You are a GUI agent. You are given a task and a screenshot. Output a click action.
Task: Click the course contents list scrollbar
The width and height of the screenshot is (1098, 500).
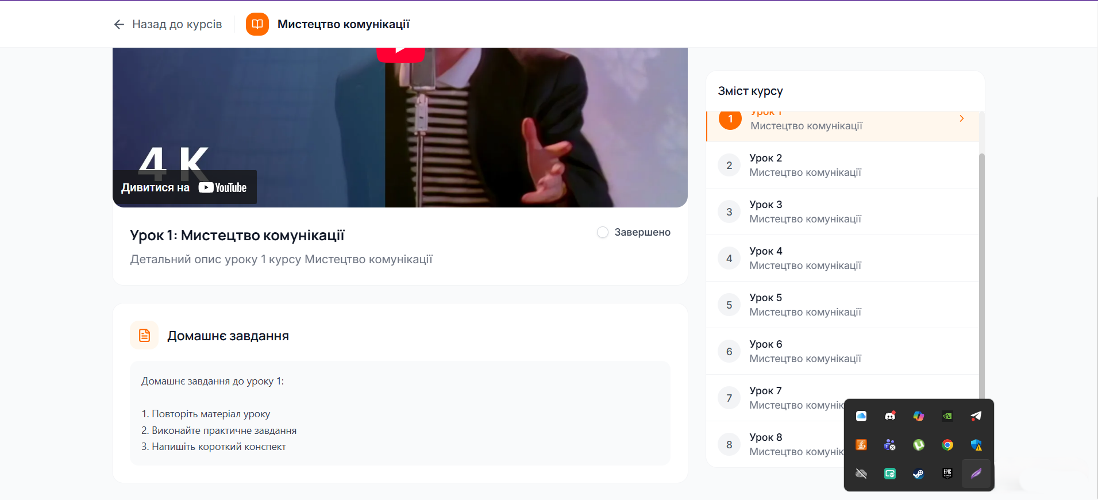(982, 276)
